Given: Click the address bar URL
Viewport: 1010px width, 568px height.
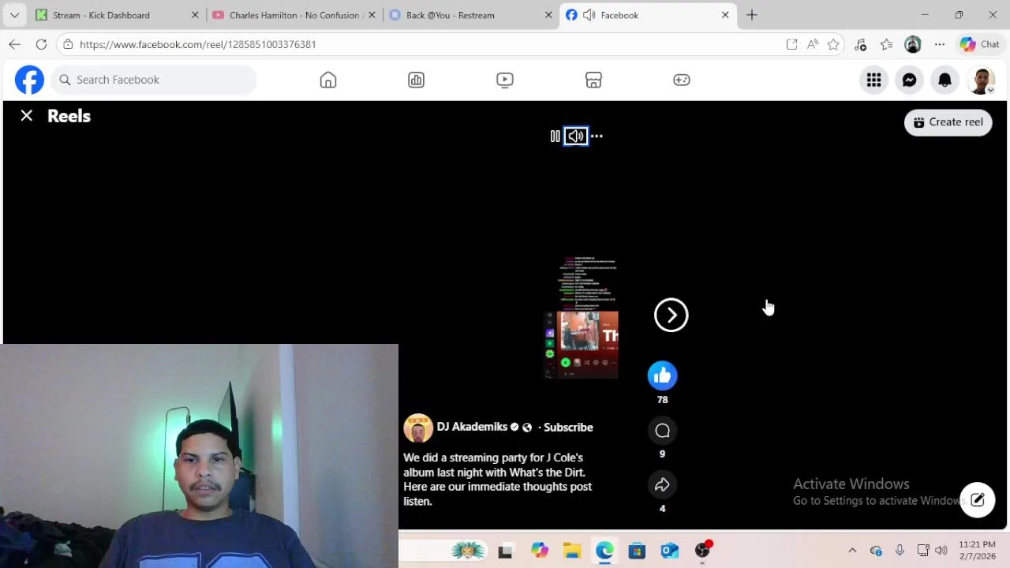Looking at the screenshot, I should [x=197, y=44].
